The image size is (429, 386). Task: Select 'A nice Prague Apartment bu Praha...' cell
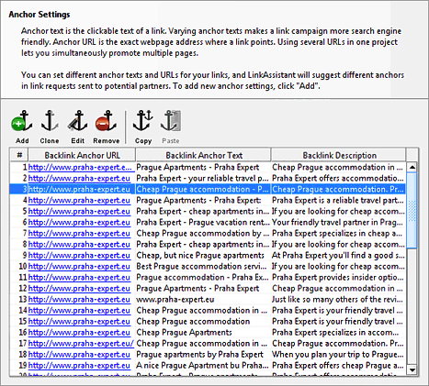coord(202,365)
